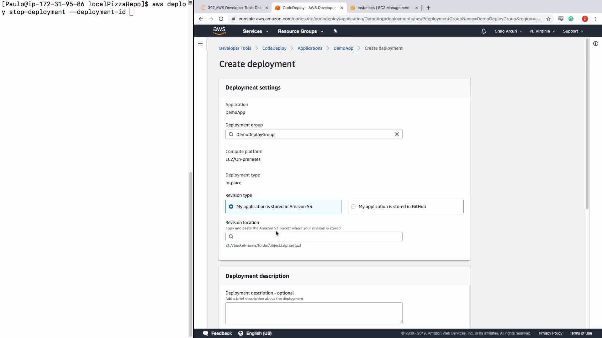This screenshot has width=602, height=338.
Task: Open the N. Virginia region dropdown
Action: (x=542, y=31)
